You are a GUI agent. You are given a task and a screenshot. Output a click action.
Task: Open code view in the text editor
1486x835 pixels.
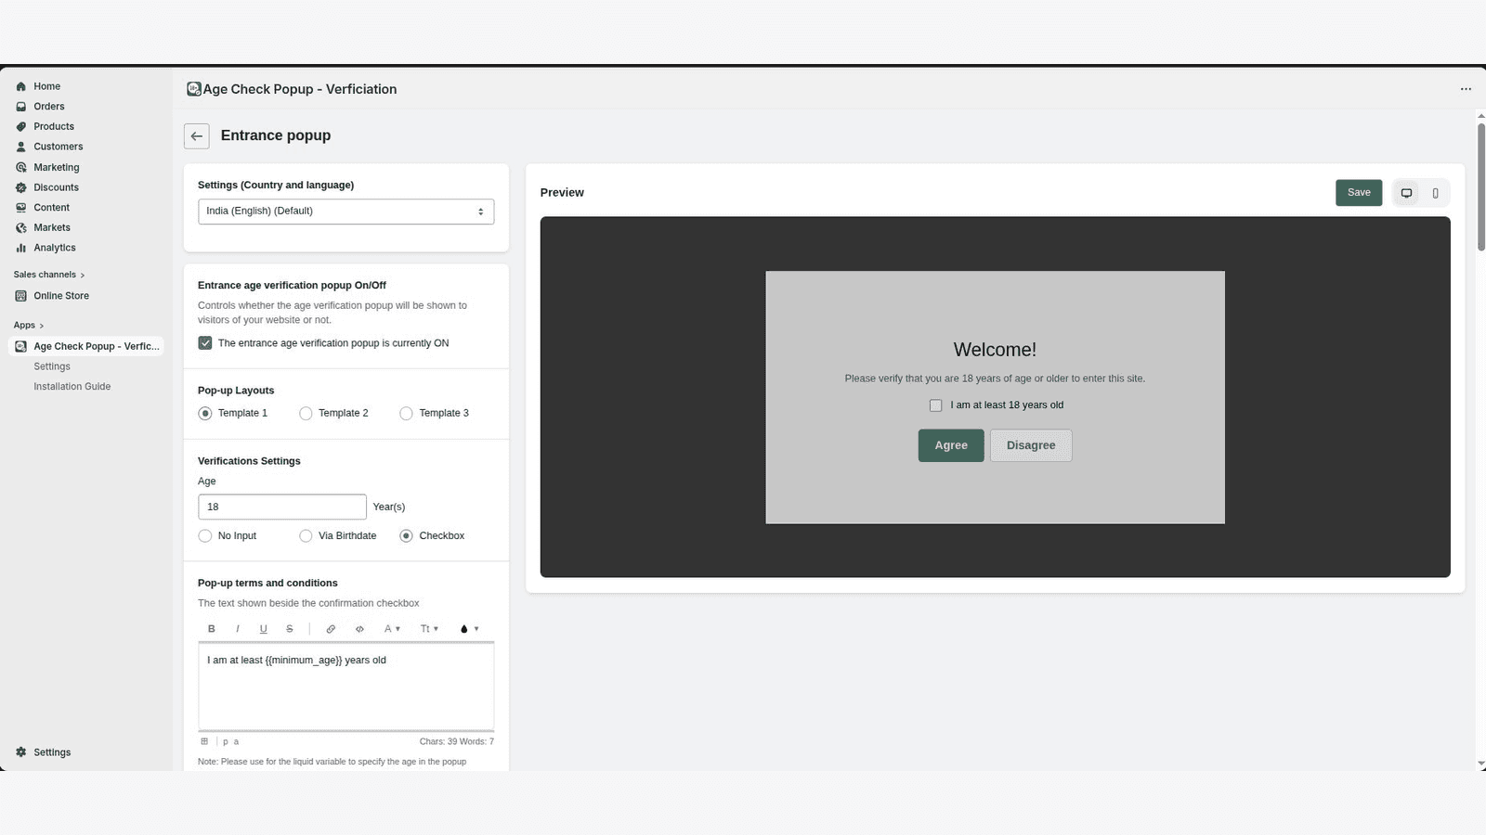click(359, 628)
